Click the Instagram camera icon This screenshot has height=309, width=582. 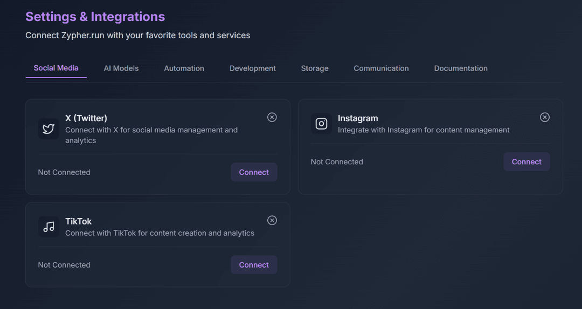click(x=321, y=123)
